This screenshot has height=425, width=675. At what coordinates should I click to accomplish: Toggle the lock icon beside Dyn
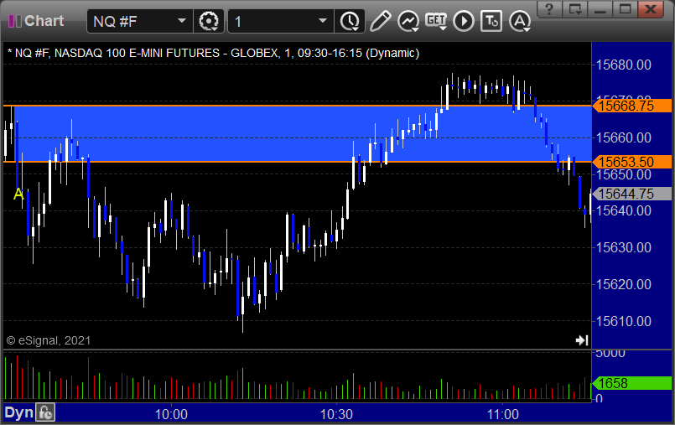[45, 413]
